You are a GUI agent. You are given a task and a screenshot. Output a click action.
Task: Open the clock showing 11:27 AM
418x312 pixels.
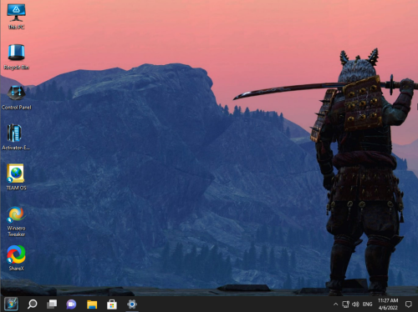pyautogui.click(x=388, y=304)
